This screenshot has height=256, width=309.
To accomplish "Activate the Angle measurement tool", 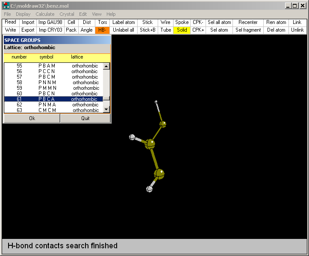I will pyautogui.click(x=87, y=30).
